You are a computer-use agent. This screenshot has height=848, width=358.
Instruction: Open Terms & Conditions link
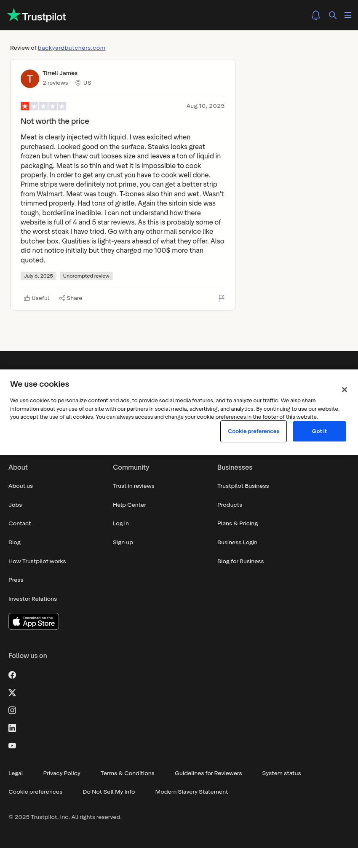click(128, 773)
